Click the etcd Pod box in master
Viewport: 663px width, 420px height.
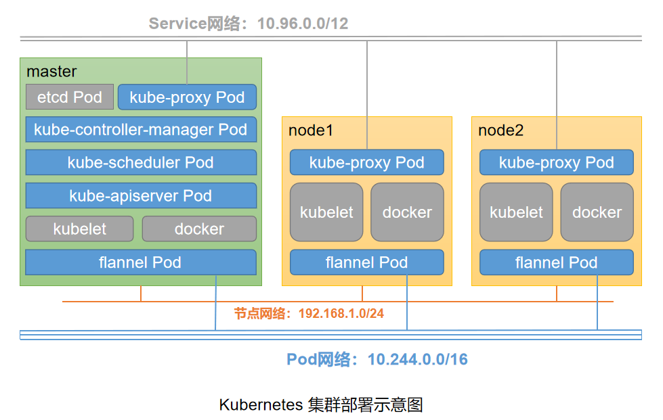click(x=69, y=97)
